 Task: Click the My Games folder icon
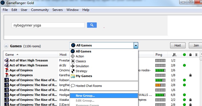[73, 76]
